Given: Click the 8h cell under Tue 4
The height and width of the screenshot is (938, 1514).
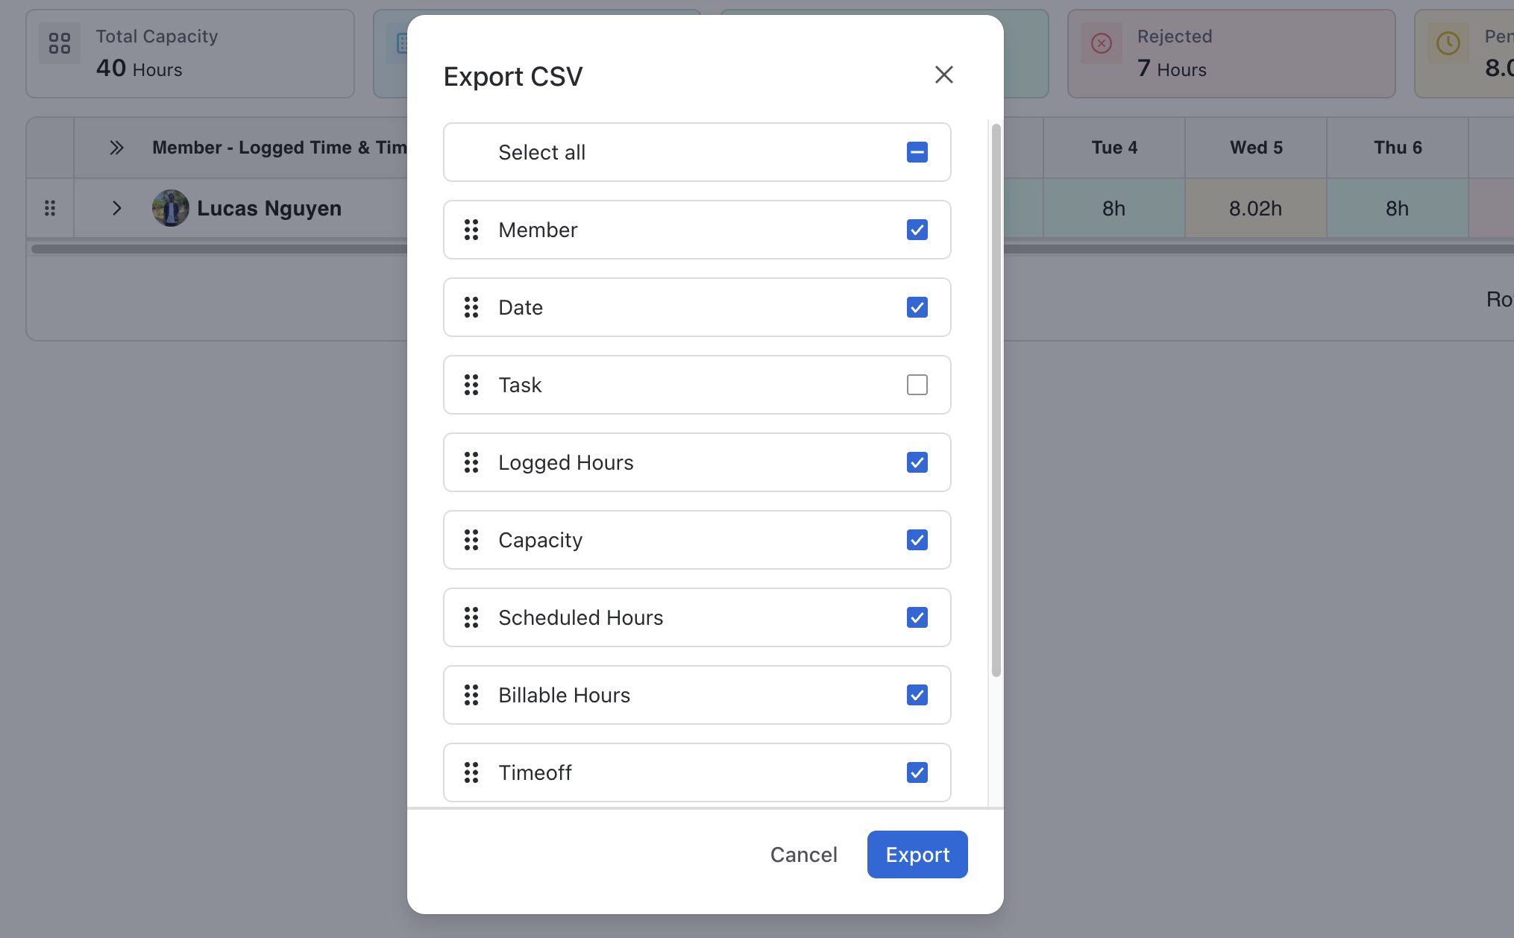Looking at the screenshot, I should point(1114,208).
